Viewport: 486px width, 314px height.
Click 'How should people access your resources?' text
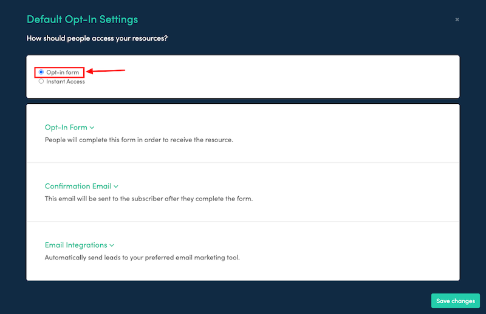(97, 38)
